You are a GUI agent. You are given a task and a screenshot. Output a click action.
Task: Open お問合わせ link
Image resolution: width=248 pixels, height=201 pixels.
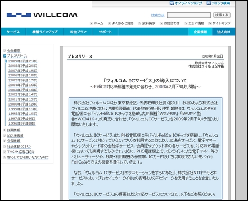pyautogui.click(x=171, y=23)
